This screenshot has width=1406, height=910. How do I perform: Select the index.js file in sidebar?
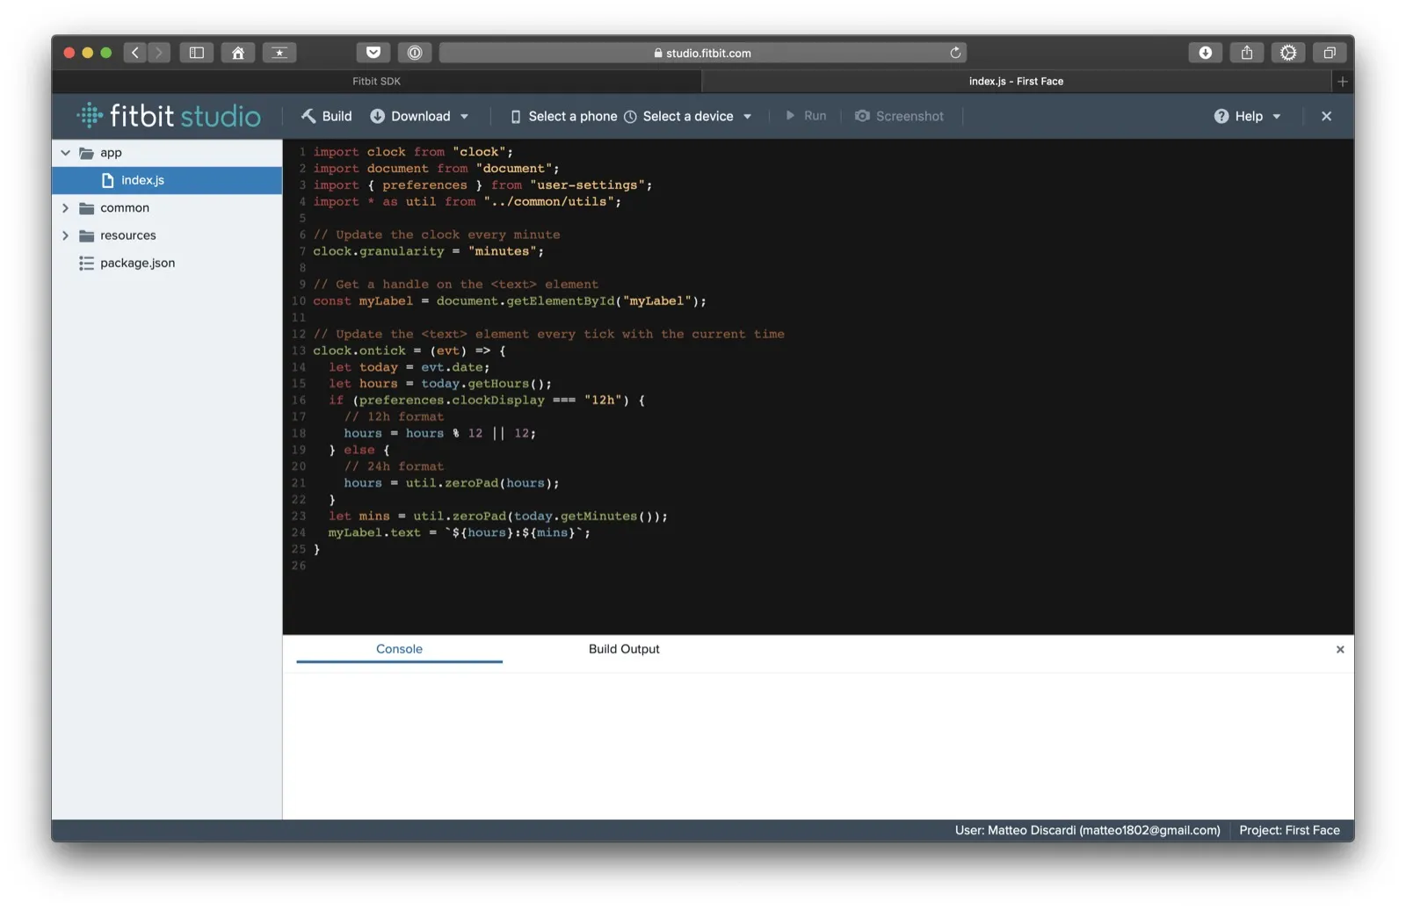tap(142, 180)
